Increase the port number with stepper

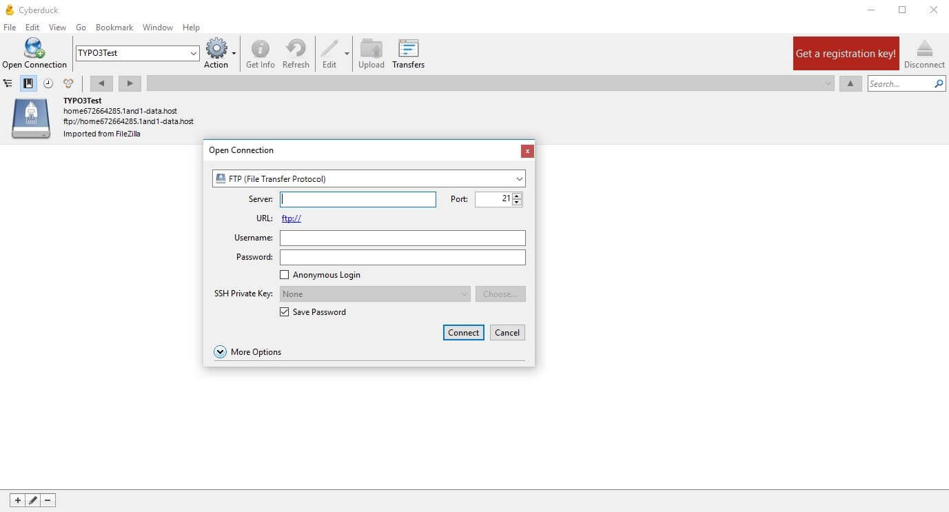pos(517,196)
